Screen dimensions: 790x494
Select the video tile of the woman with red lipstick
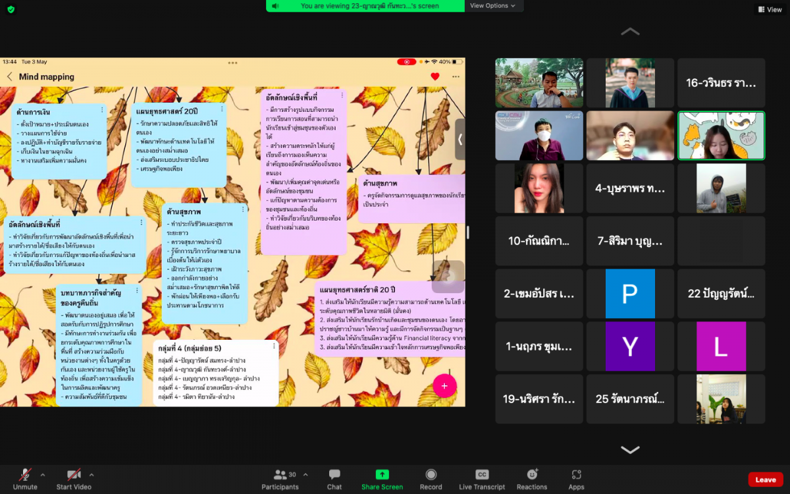click(539, 188)
